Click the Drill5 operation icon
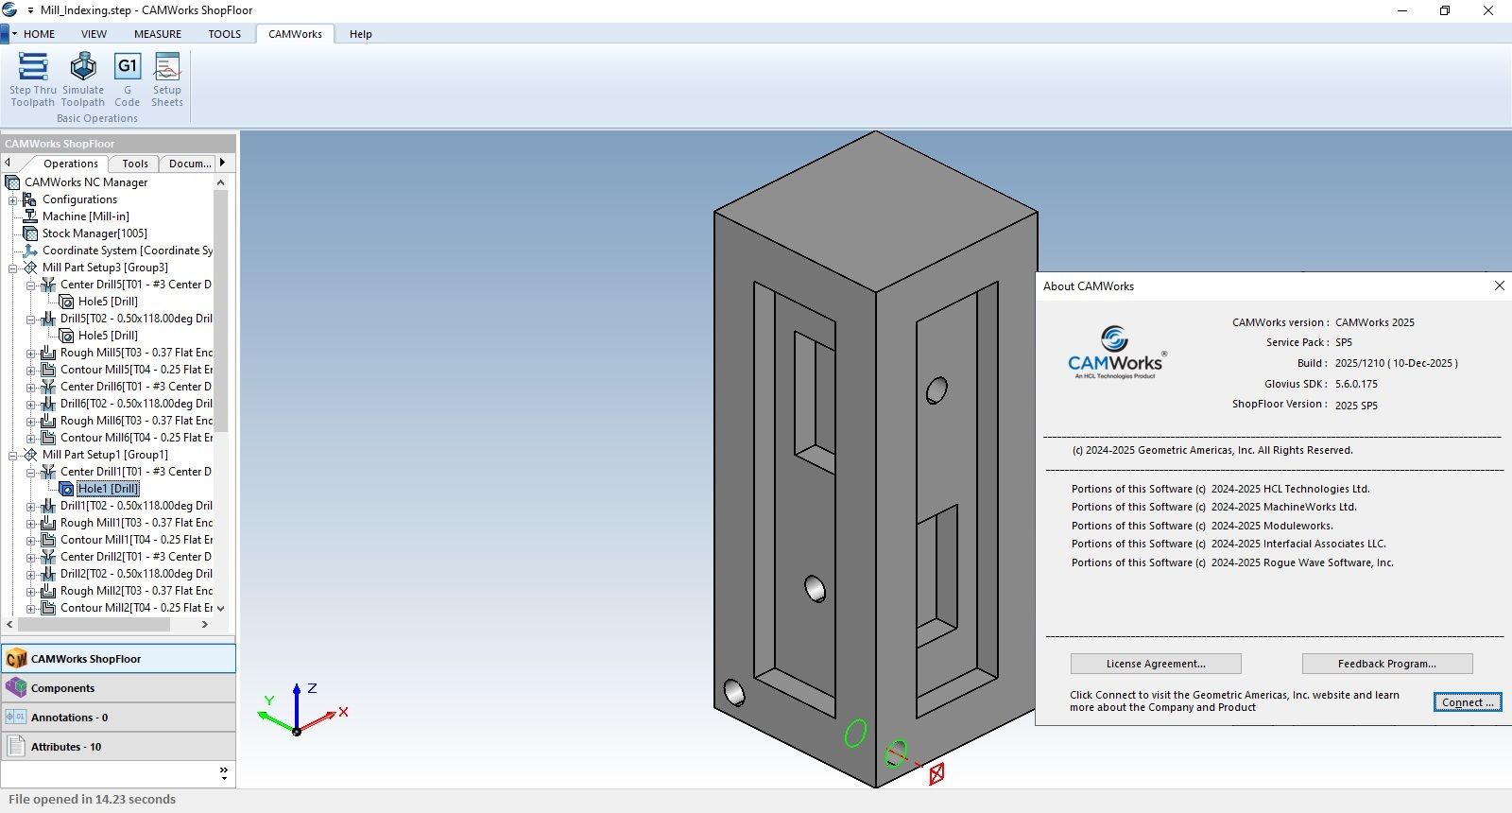The image size is (1512, 813). pyautogui.click(x=48, y=319)
